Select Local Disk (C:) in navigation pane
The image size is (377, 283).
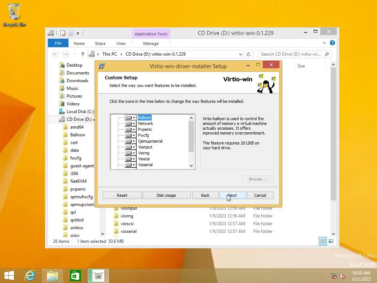pyautogui.click(x=80, y=112)
